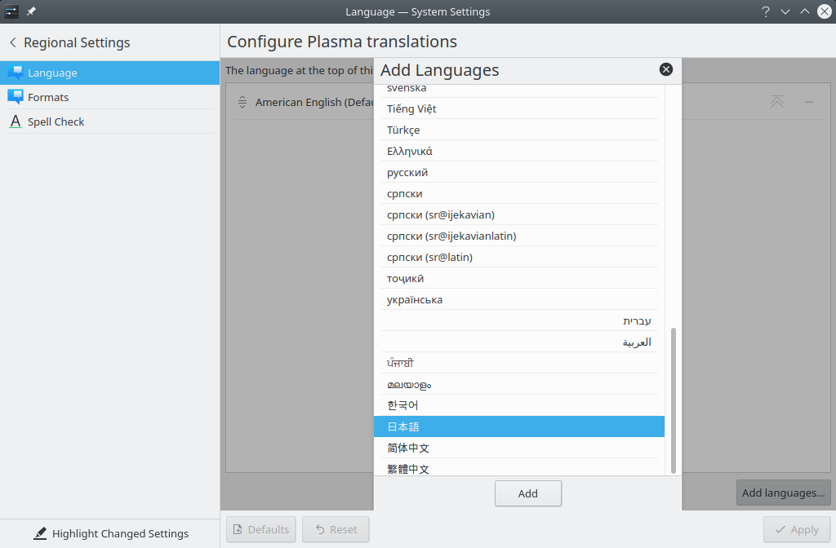The image size is (836, 548).
Task: Select 简体中文 in the language list
Action: pyautogui.click(x=519, y=448)
